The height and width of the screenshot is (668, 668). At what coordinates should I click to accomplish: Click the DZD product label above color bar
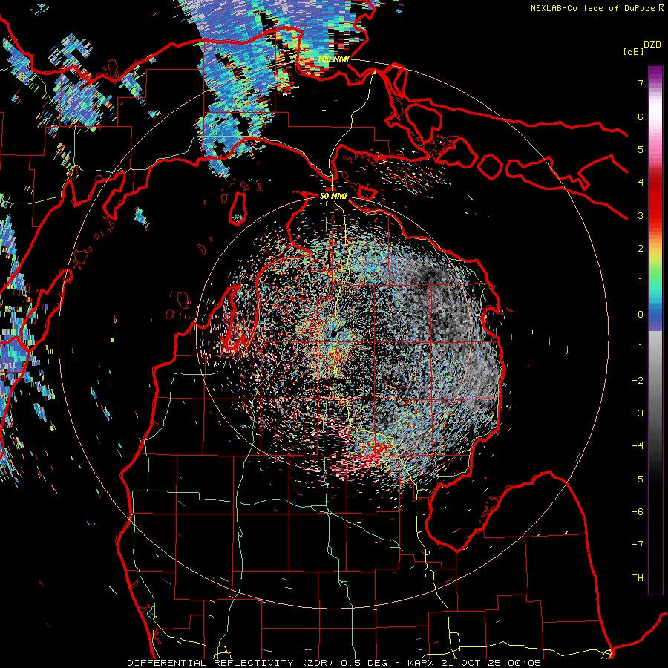(652, 45)
